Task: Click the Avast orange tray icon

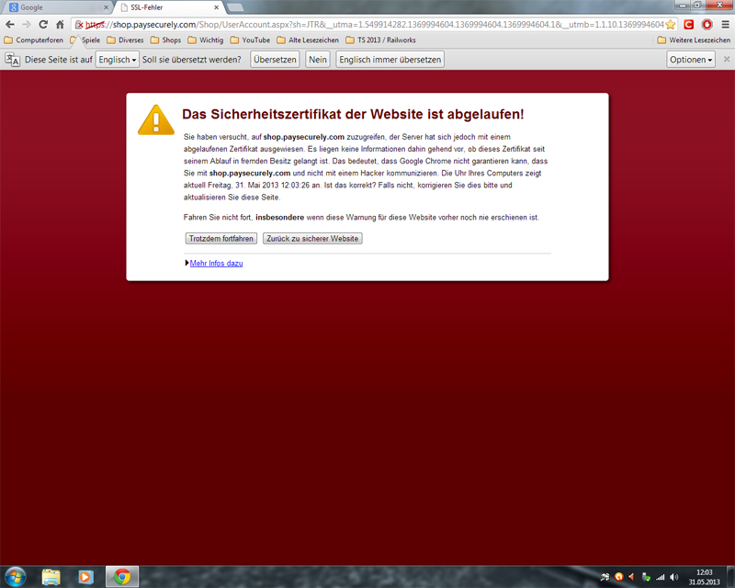Action: pyautogui.click(x=618, y=577)
